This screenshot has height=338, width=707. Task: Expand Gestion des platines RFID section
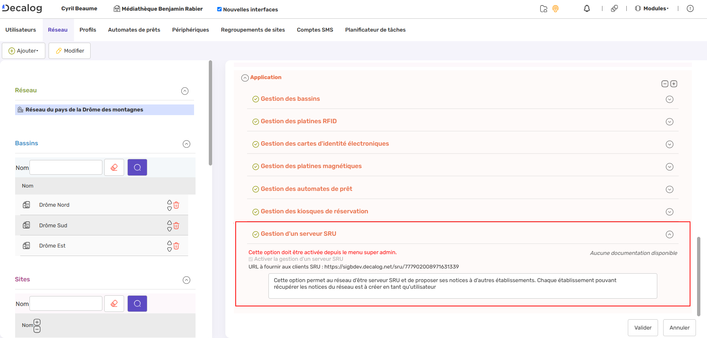tap(669, 122)
